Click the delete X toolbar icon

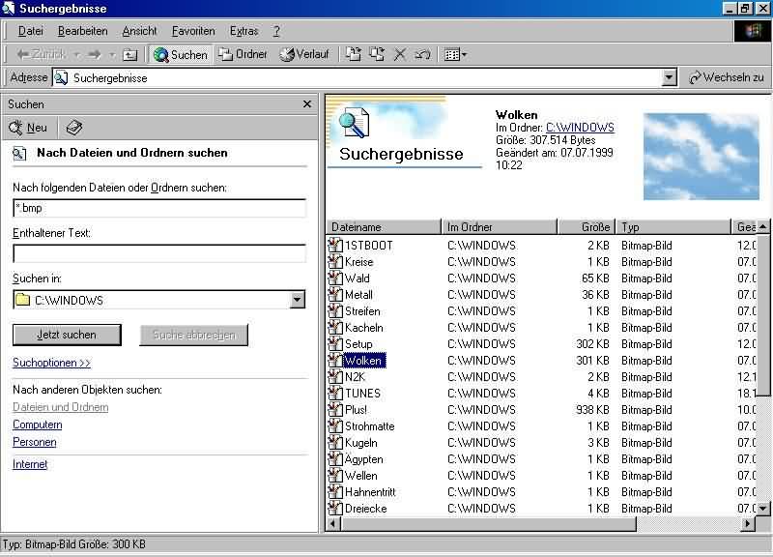pos(400,55)
